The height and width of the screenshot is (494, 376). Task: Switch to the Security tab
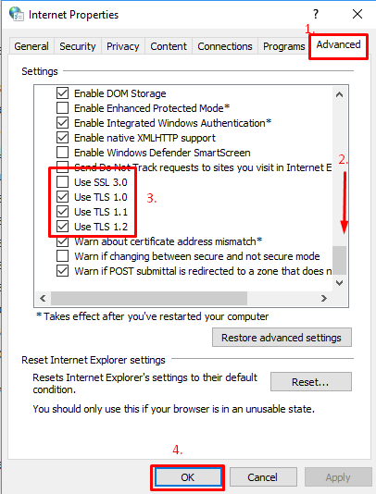click(x=78, y=46)
